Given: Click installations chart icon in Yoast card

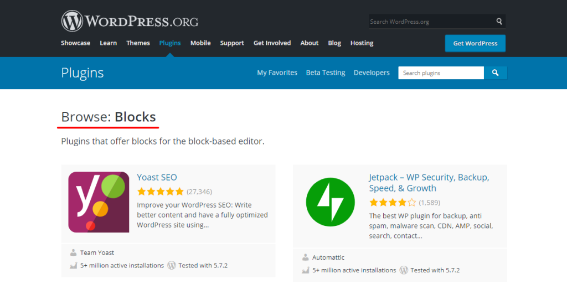Looking at the screenshot, I should coord(73,266).
